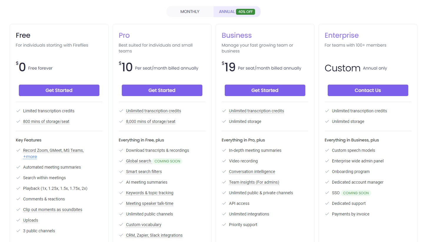Click Get Started under Pro plan

[x=162, y=90]
